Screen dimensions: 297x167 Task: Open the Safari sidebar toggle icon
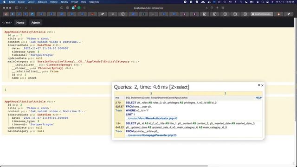point(17,8)
